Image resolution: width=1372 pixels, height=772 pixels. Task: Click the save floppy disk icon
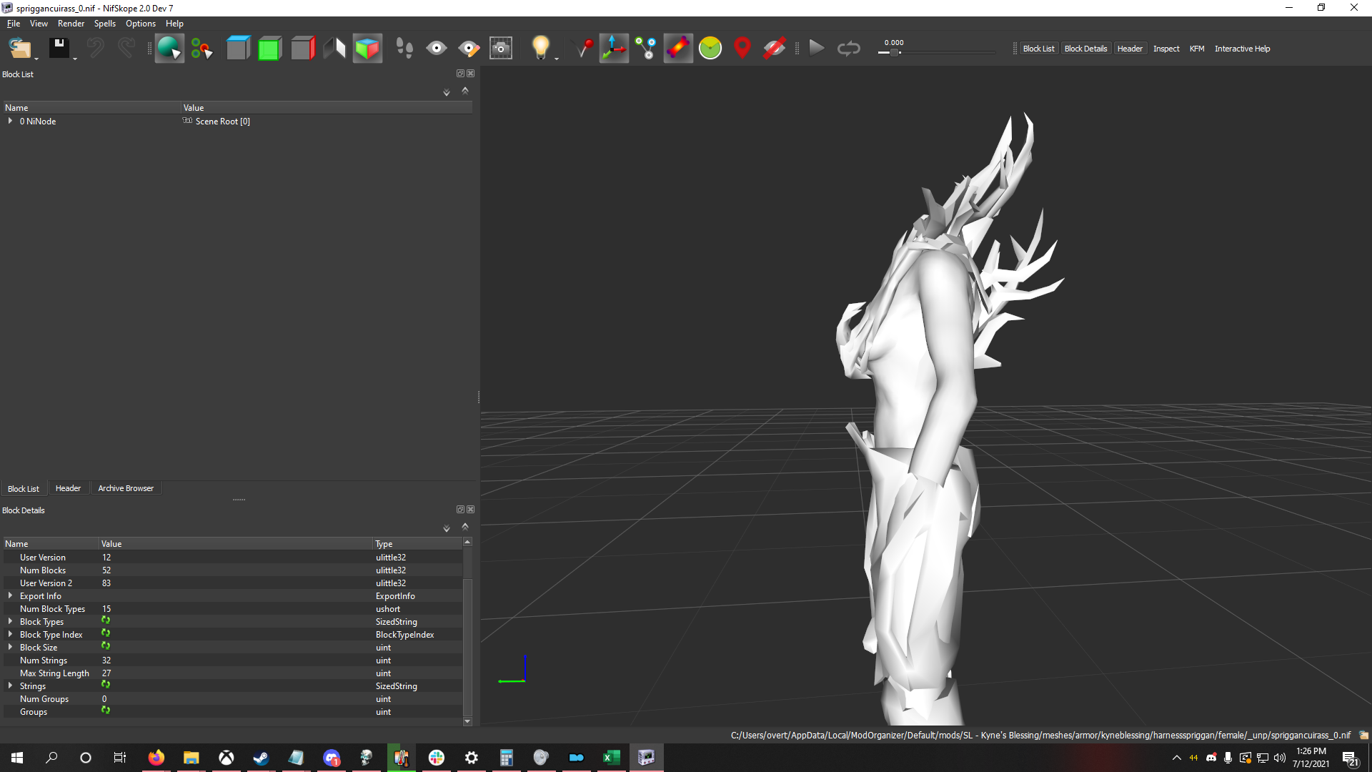pos(59,49)
